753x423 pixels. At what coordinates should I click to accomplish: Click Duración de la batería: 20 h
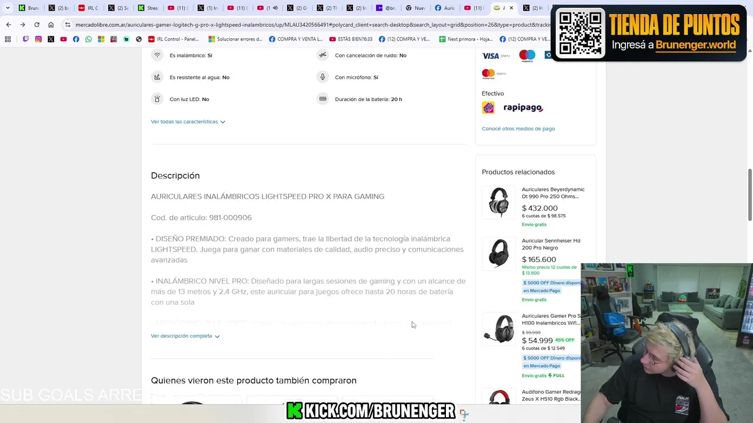[368, 99]
